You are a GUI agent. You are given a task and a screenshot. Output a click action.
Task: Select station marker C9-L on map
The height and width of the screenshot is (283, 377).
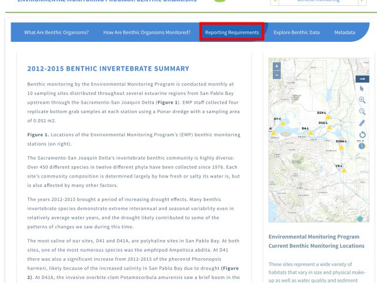344,170
